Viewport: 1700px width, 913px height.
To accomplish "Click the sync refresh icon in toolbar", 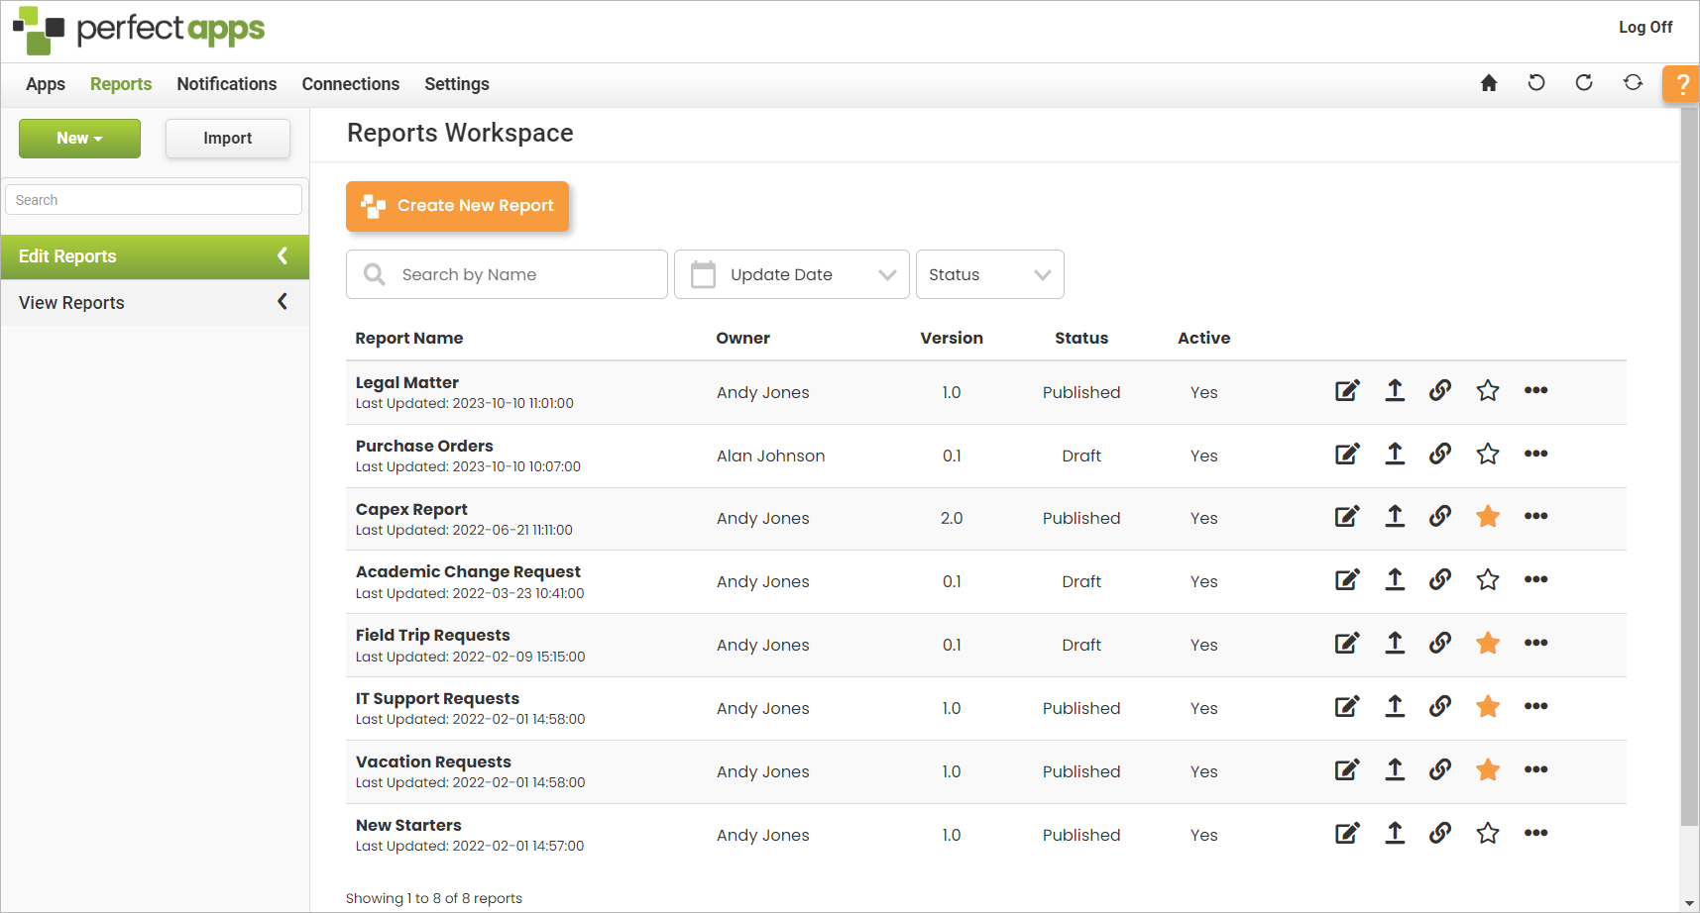I will tap(1632, 83).
